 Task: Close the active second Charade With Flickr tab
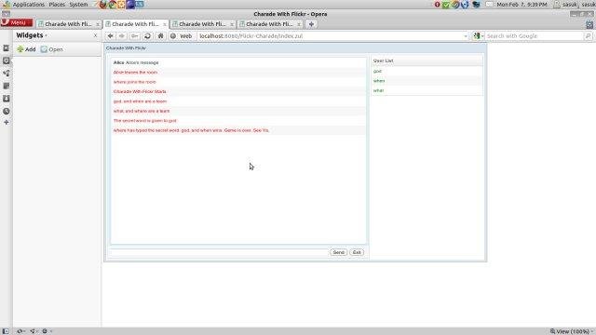pos(164,24)
